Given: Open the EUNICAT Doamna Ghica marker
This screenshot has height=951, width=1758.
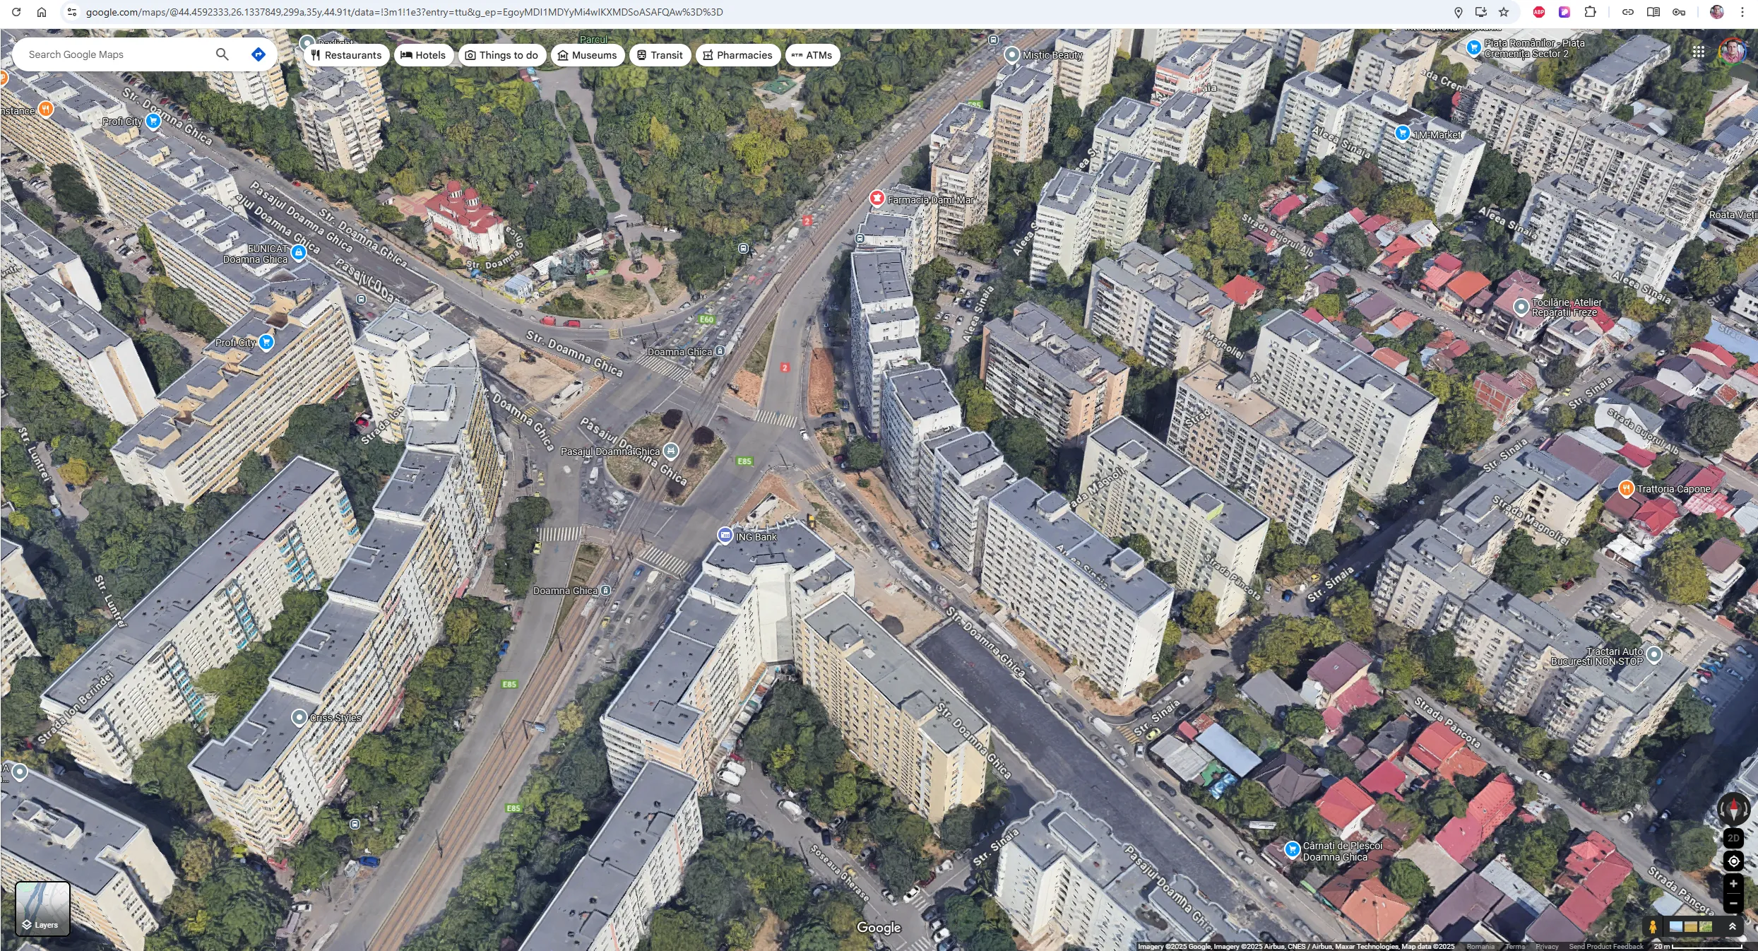Looking at the screenshot, I should tap(299, 252).
